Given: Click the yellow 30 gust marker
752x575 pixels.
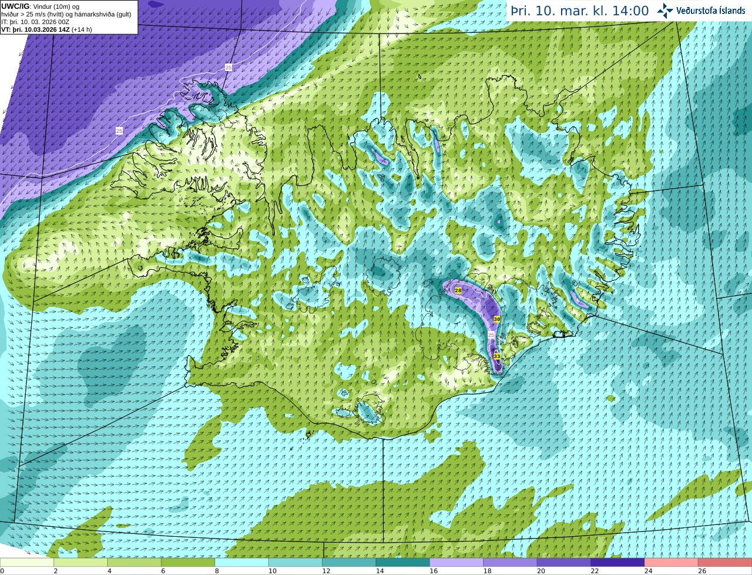Looking at the screenshot, I should [x=497, y=319].
